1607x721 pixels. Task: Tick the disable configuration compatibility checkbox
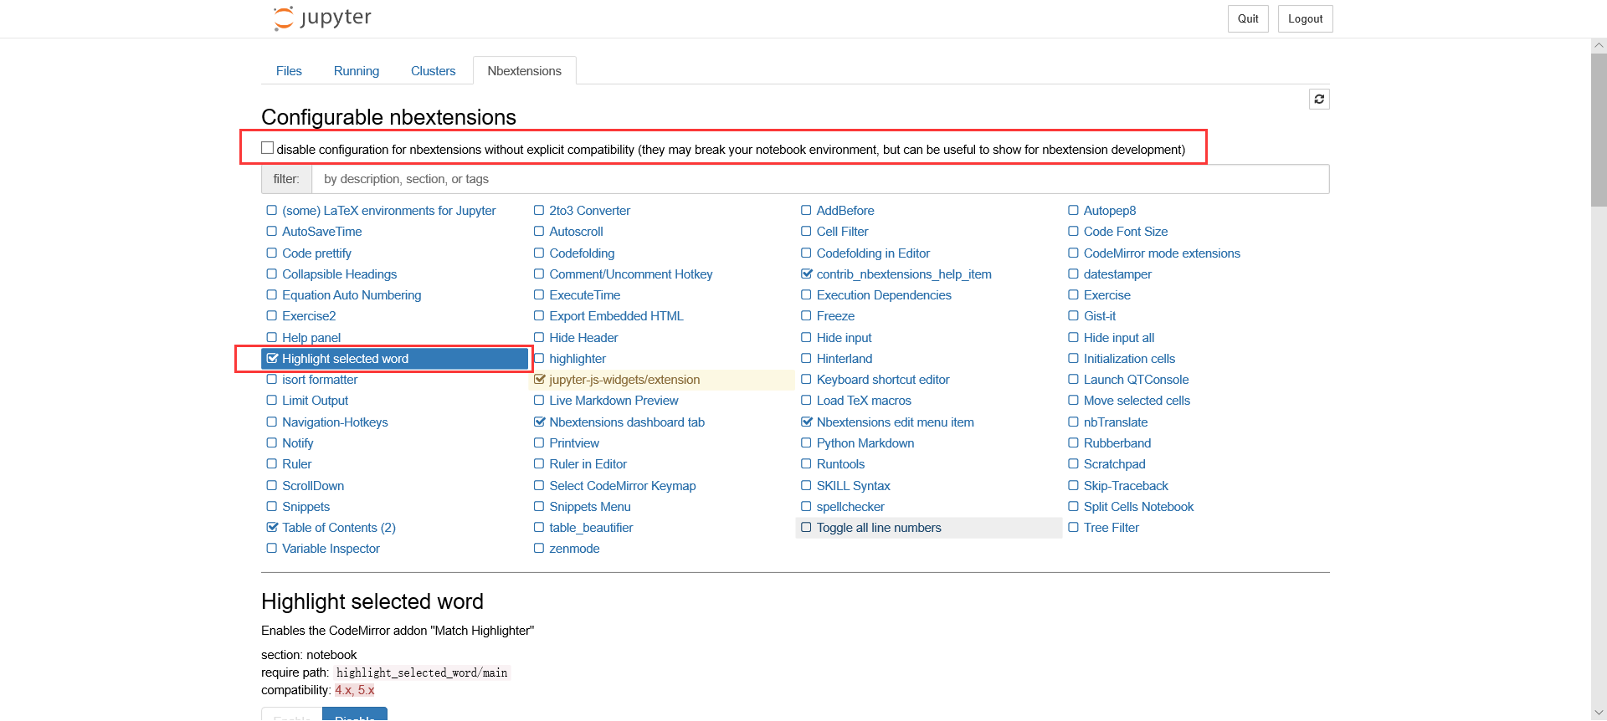click(x=268, y=148)
